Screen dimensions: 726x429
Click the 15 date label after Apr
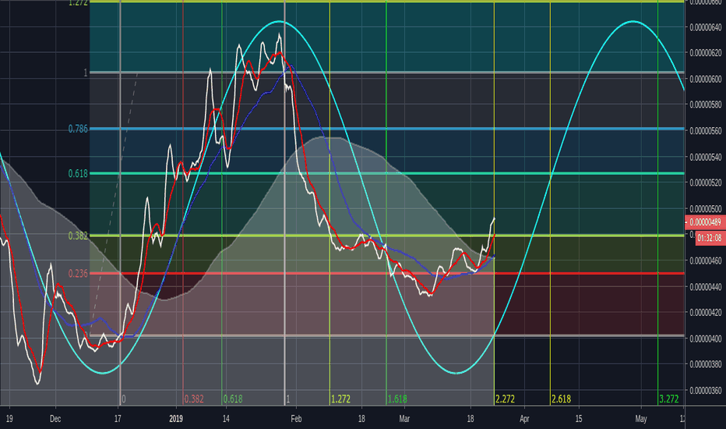tap(579, 419)
